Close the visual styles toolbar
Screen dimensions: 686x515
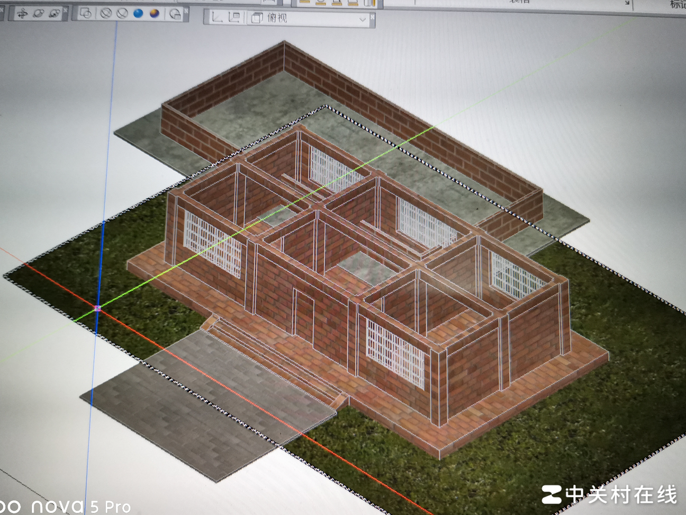[x=185, y=10]
